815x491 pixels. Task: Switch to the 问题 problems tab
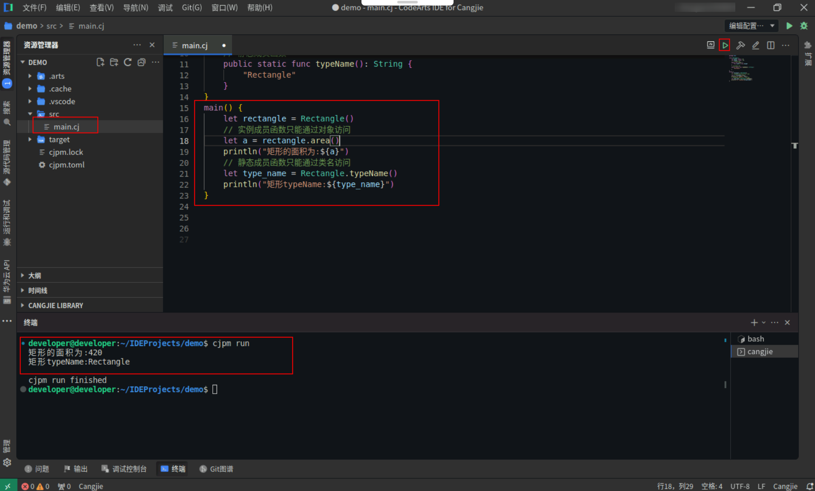pos(37,469)
